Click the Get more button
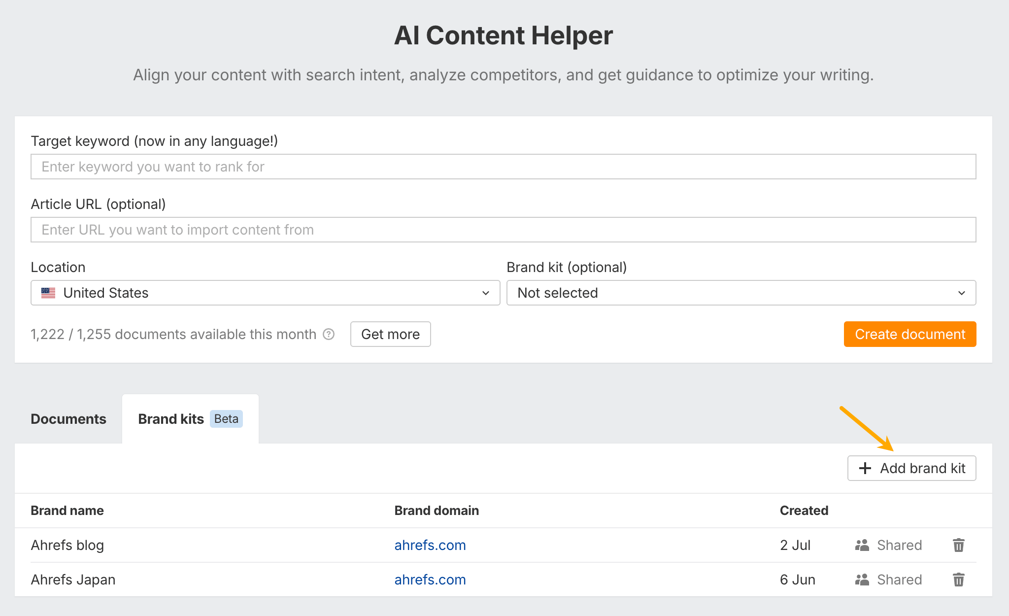This screenshot has height=616, width=1009. pyautogui.click(x=390, y=334)
